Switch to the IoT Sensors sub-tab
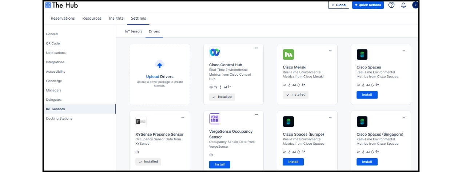 click(x=134, y=31)
